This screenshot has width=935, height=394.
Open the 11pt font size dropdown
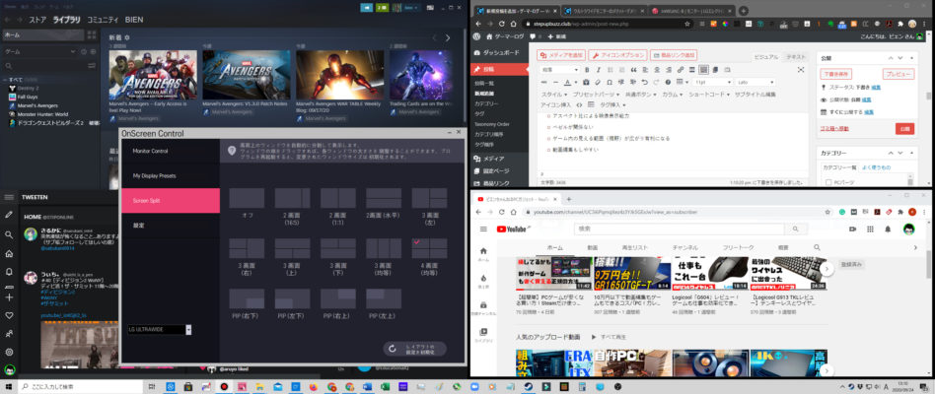pos(712,82)
